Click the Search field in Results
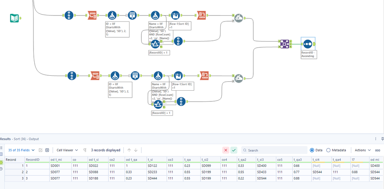 coord(274,150)
